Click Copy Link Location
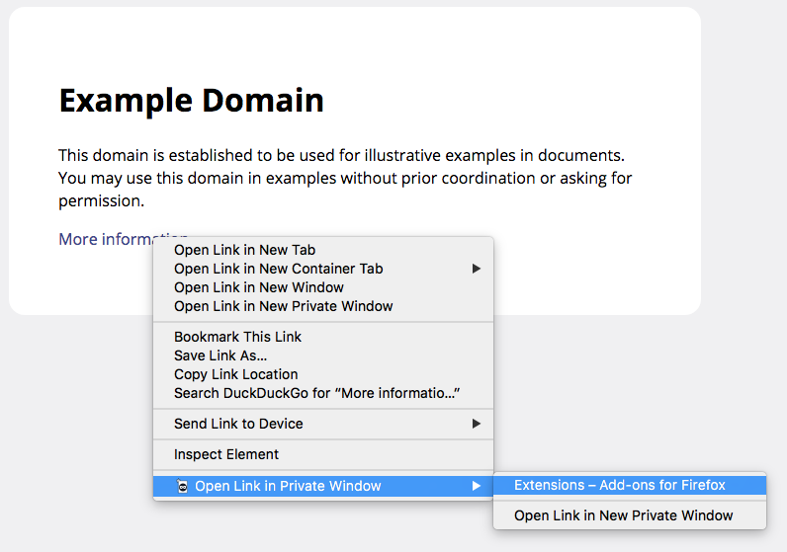 235,374
